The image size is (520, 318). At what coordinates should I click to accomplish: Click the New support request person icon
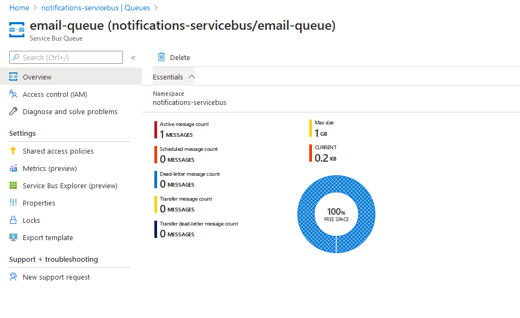click(13, 277)
